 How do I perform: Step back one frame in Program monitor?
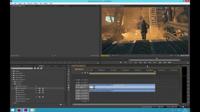(140, 63)
